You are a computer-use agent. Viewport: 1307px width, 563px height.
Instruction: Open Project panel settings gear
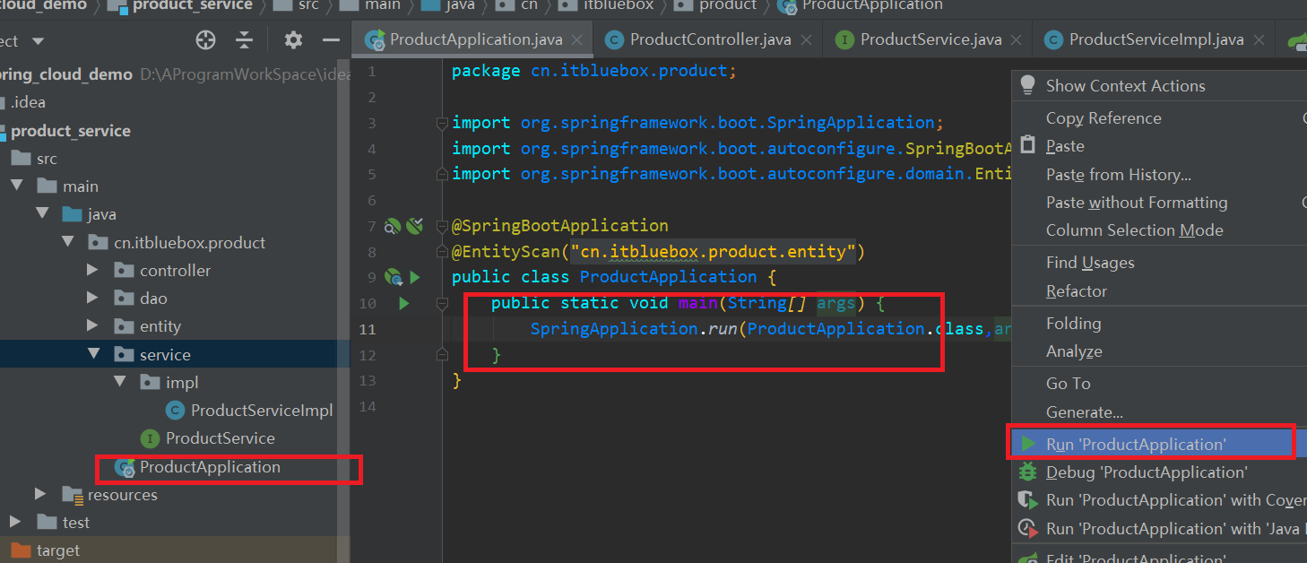[293, 40]
